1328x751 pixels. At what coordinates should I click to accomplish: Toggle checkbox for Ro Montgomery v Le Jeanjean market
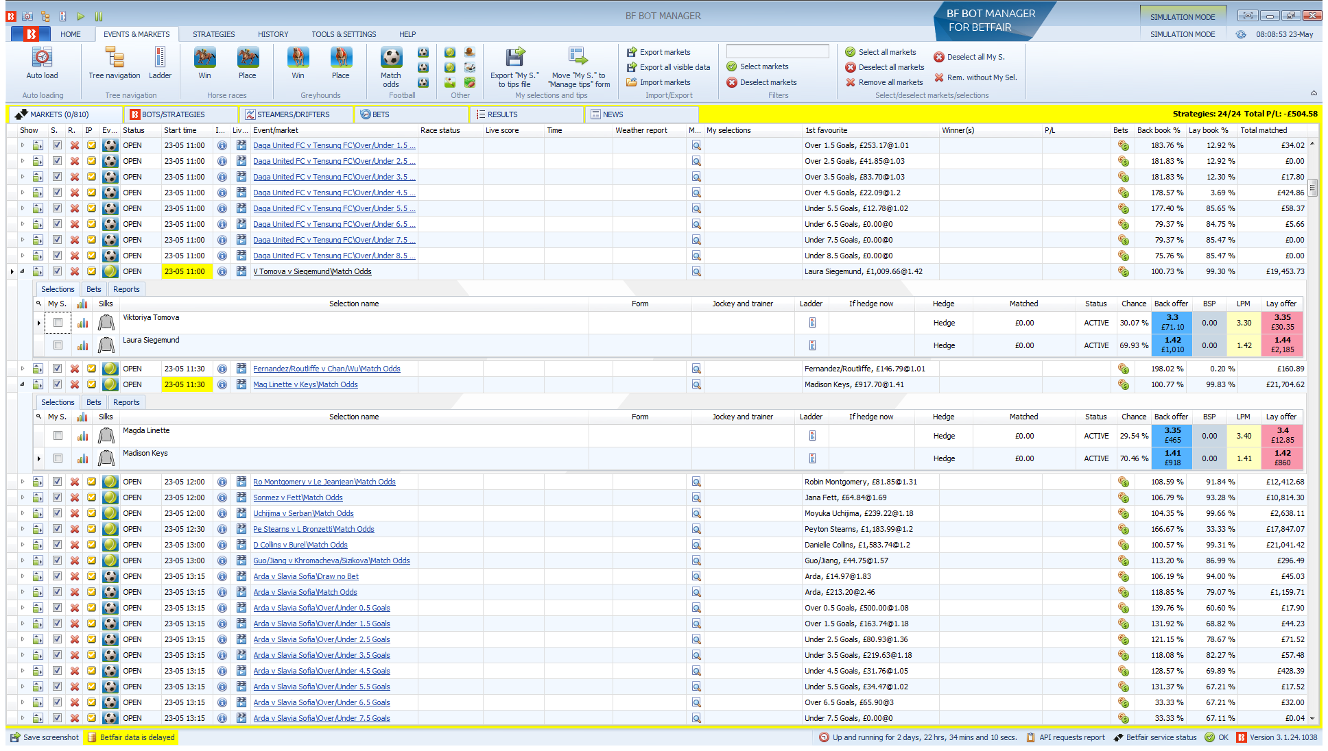[58, 482]
